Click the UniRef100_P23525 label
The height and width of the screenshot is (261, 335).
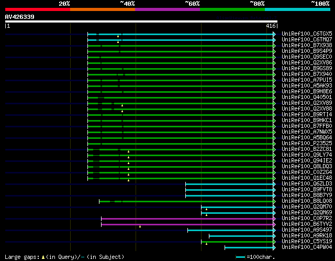point(307,144)
